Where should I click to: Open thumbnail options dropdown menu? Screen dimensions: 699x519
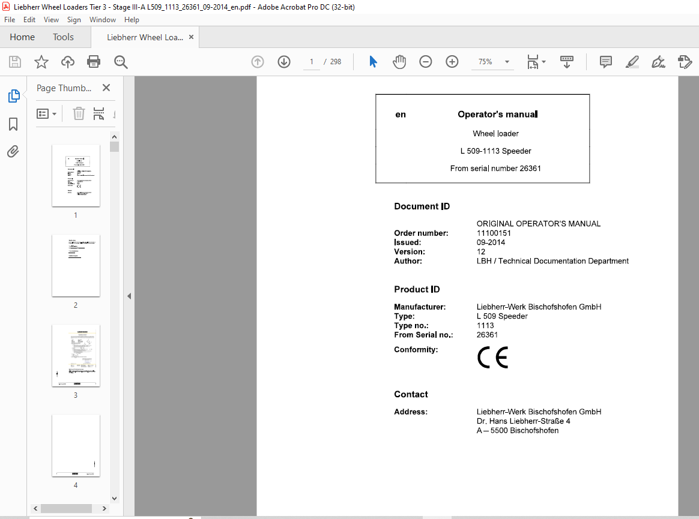[x=46, y=113]
